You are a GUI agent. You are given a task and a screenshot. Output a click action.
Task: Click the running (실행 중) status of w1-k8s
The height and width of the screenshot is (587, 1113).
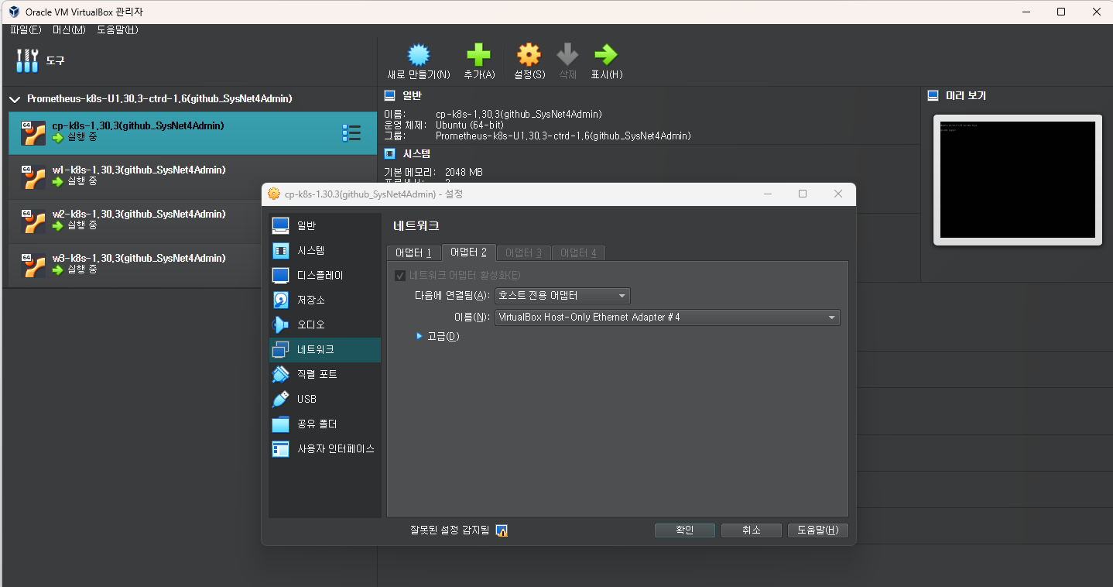point(82,181)
